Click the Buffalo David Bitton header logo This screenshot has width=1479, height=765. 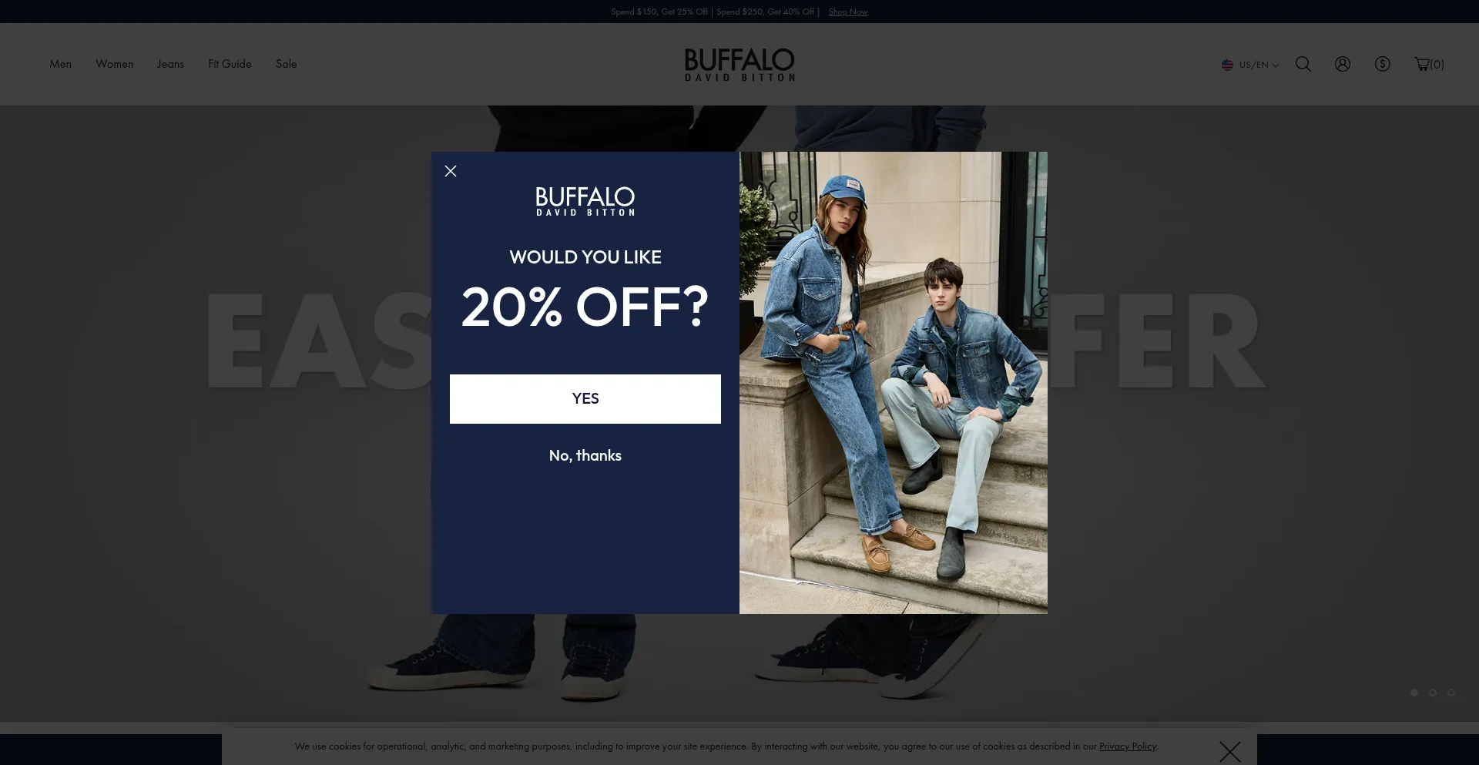tap(739, 65)
